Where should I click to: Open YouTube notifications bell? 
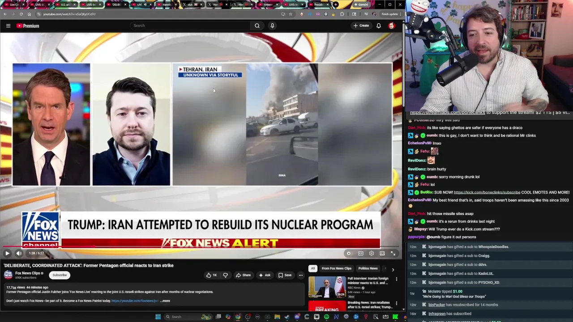click(379, 25)
